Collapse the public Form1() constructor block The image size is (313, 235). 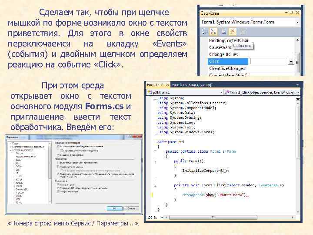coord(155,161)
